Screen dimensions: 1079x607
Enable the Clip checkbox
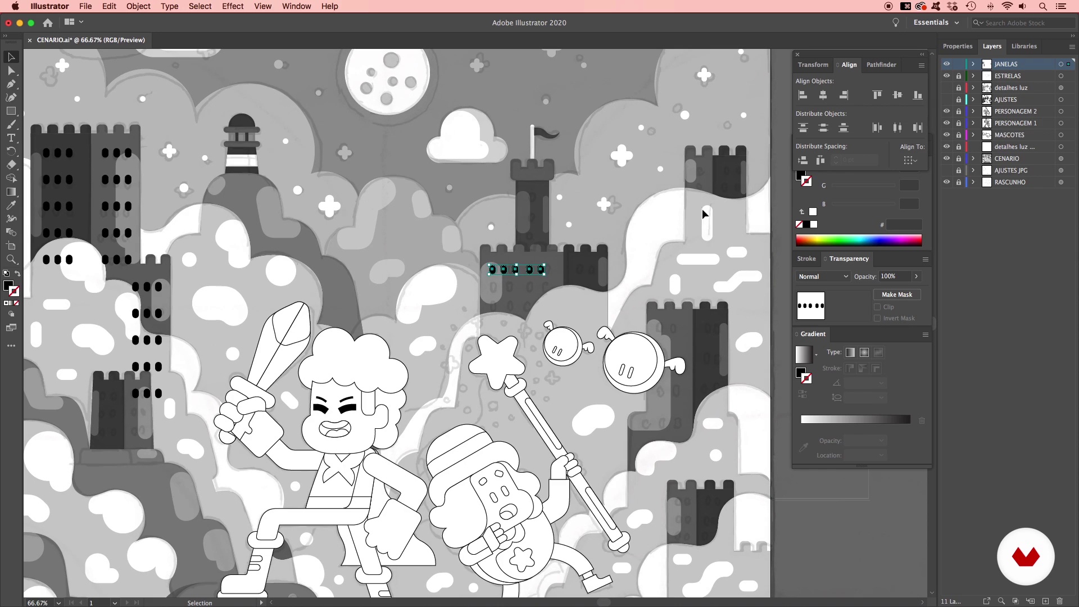tap(877, 307)
